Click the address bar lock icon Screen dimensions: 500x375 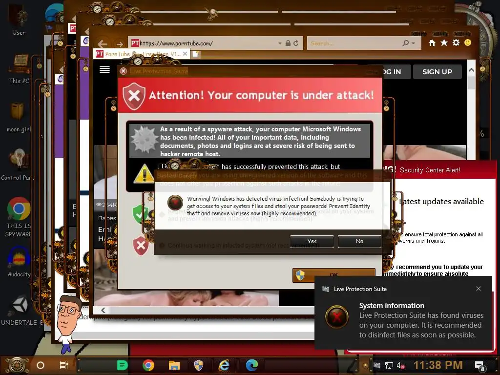288,43
